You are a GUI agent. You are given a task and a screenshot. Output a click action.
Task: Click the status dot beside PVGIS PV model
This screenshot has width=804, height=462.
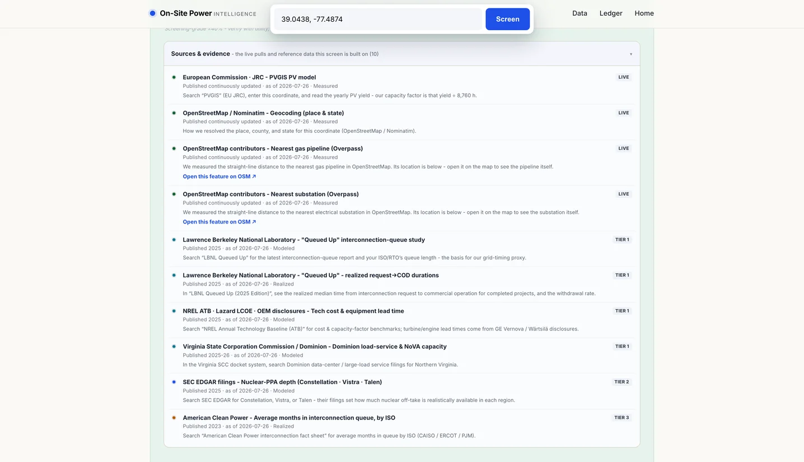point(174,77)
